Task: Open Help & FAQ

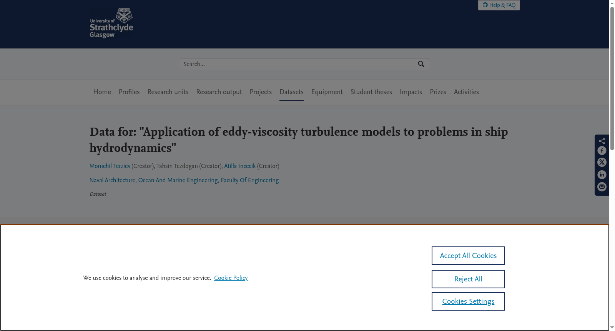Action: [x=499, y=5]
